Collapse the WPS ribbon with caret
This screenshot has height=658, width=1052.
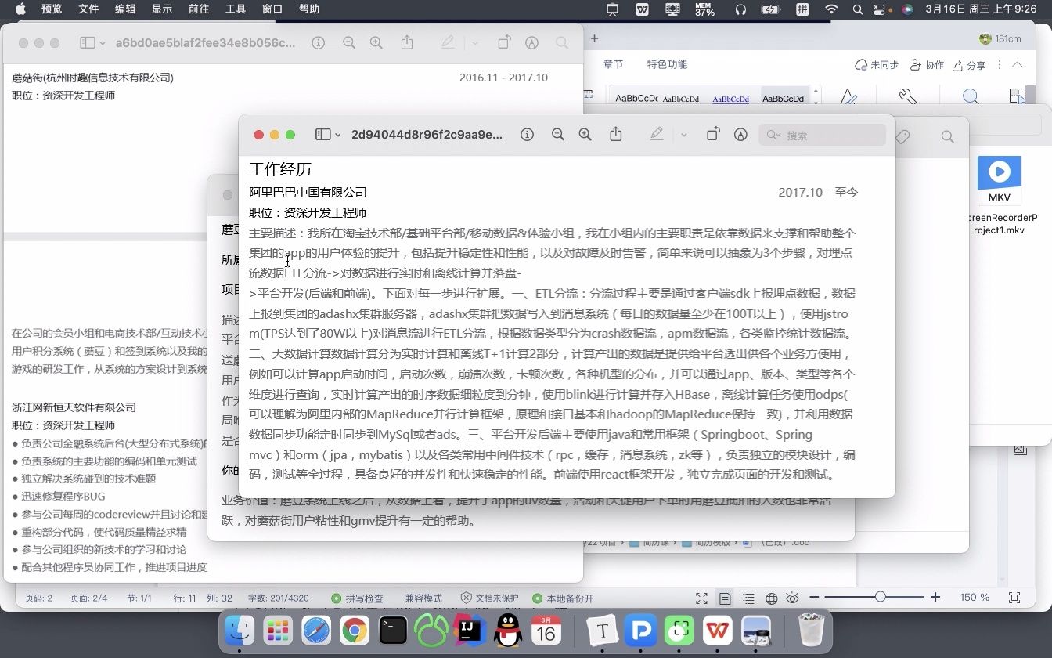(1018, 64)
